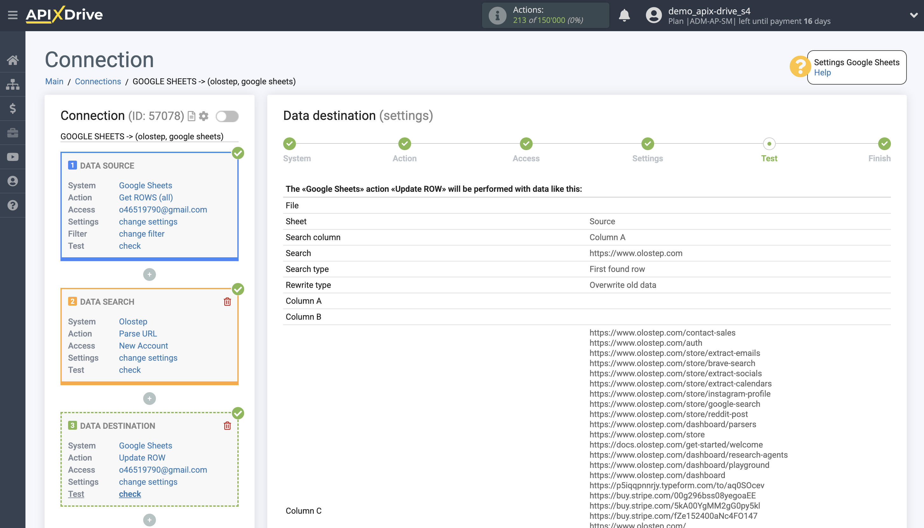Screen dimensions: 924x528
Task: Delete the Data Search block via trash icon
Action: click(x=227, y=301)
